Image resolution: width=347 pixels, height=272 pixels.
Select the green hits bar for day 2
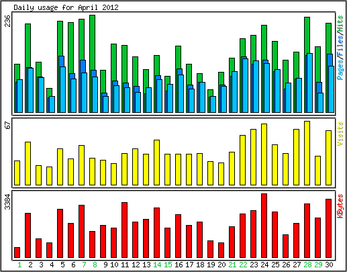28,45
